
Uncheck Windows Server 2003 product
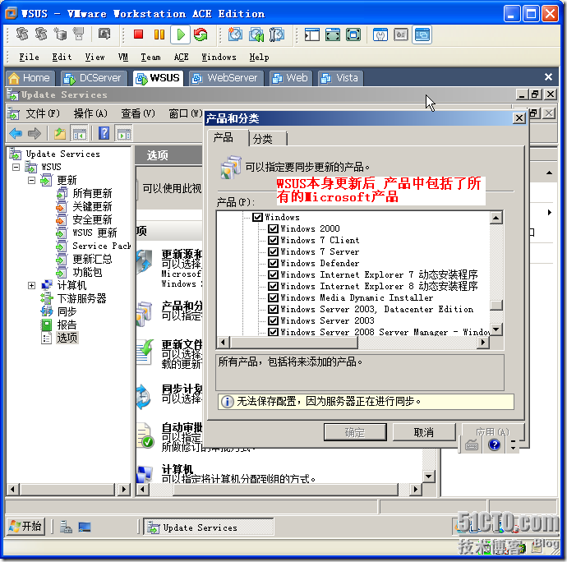[x=273, y=320]
